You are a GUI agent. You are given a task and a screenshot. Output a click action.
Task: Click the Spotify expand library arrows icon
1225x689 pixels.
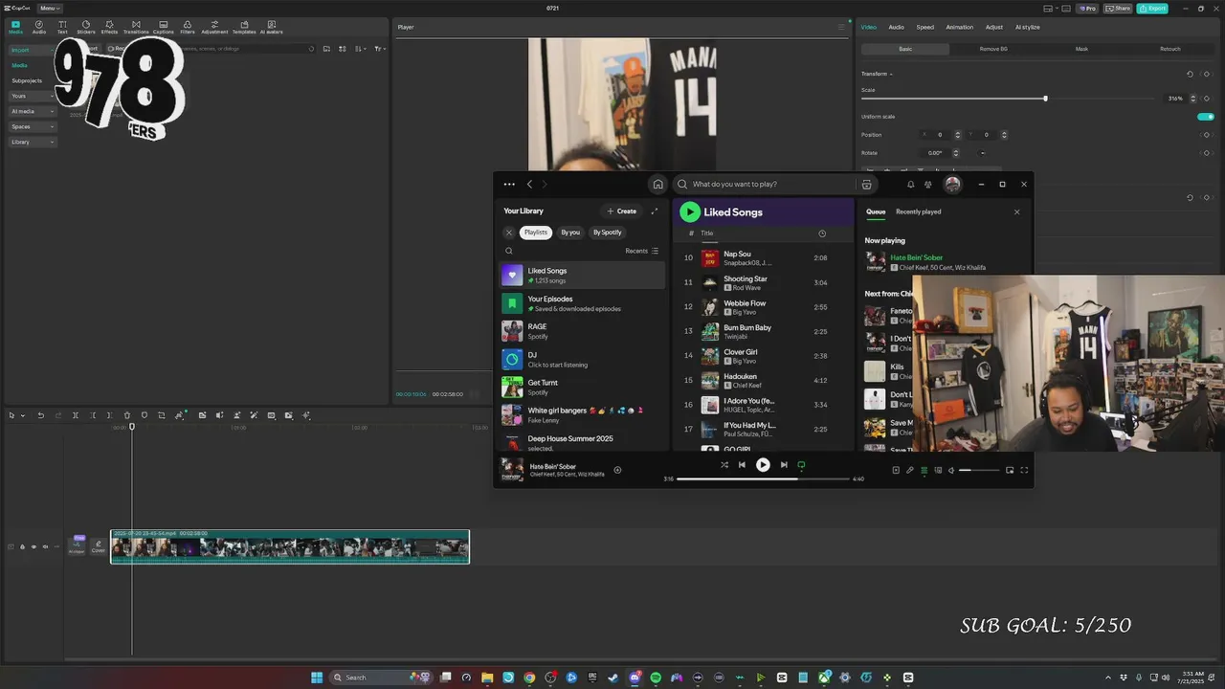click(655, 211)
